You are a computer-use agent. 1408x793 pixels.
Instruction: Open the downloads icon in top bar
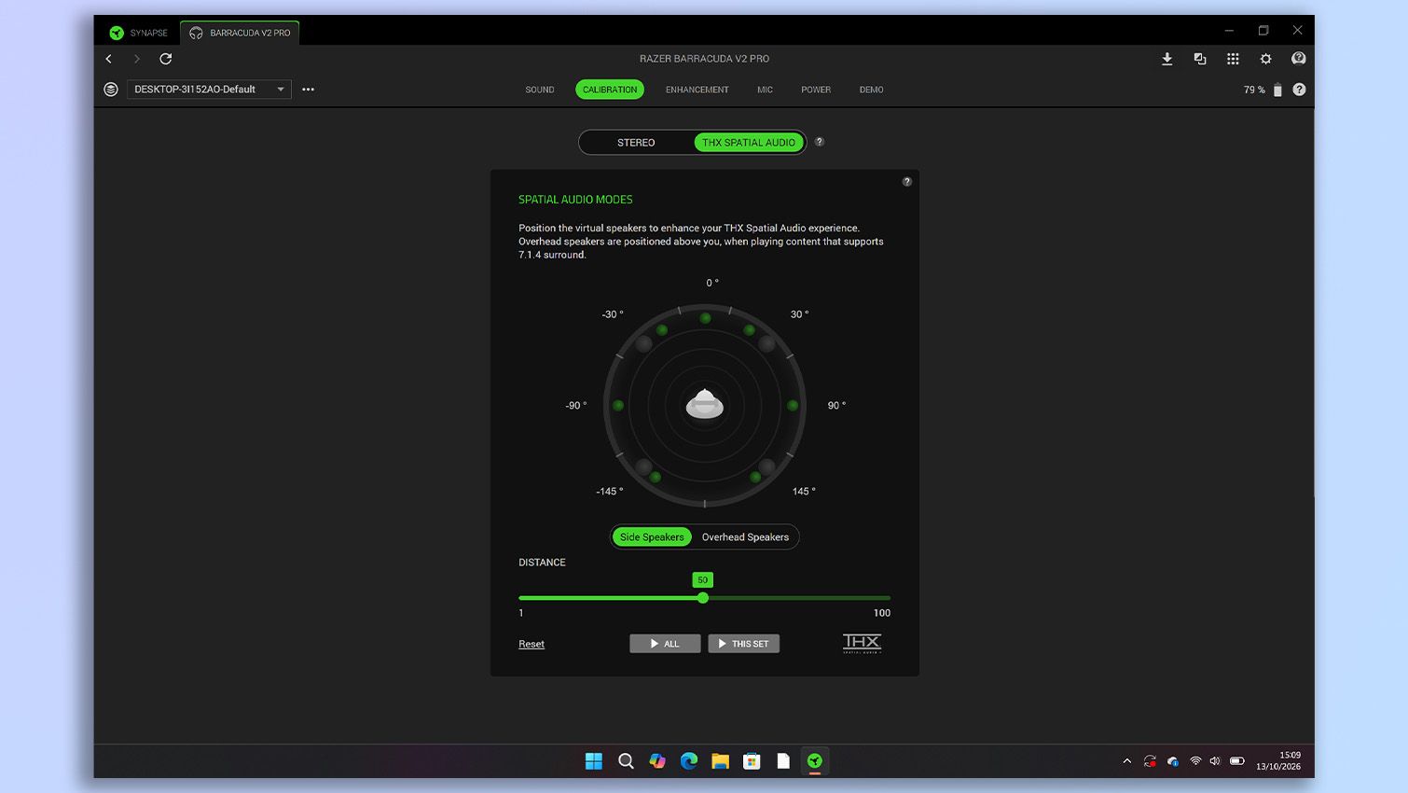(x=1166, y=59)
